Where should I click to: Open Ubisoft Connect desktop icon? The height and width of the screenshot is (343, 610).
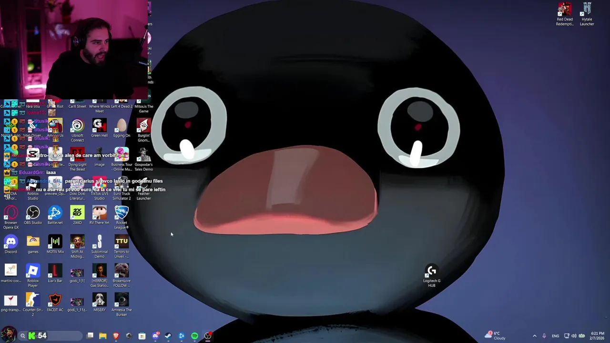[x=77, y=131]
